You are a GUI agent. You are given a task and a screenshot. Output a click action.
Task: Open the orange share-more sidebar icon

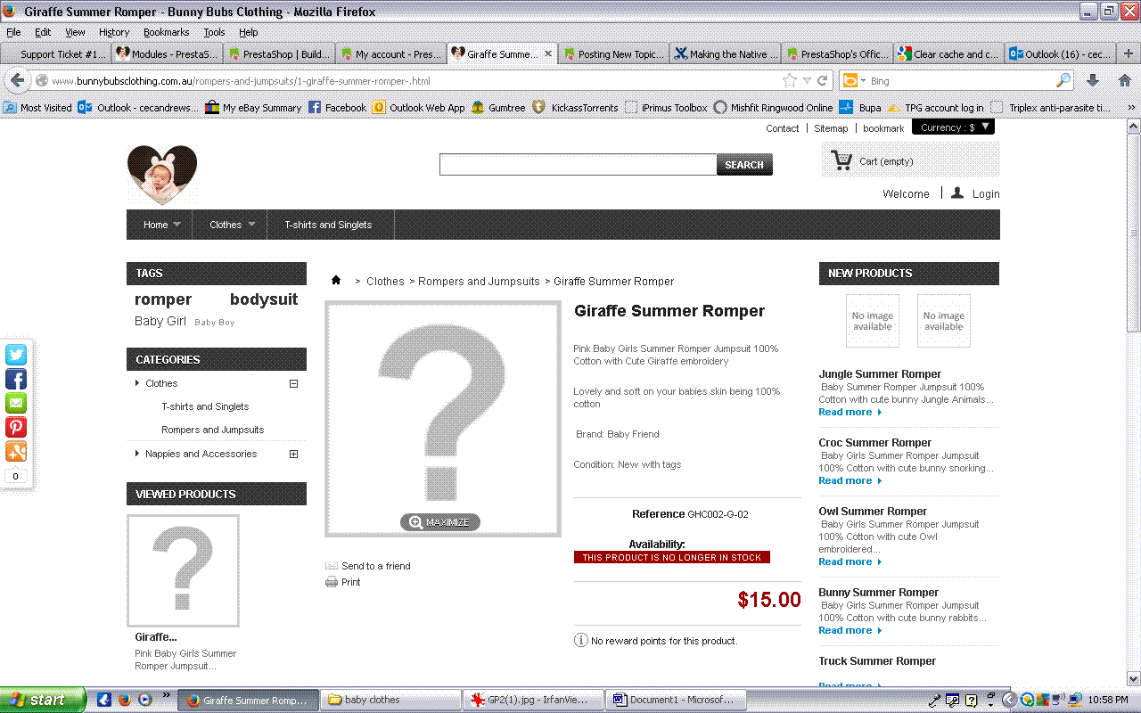tap(16, 451)
